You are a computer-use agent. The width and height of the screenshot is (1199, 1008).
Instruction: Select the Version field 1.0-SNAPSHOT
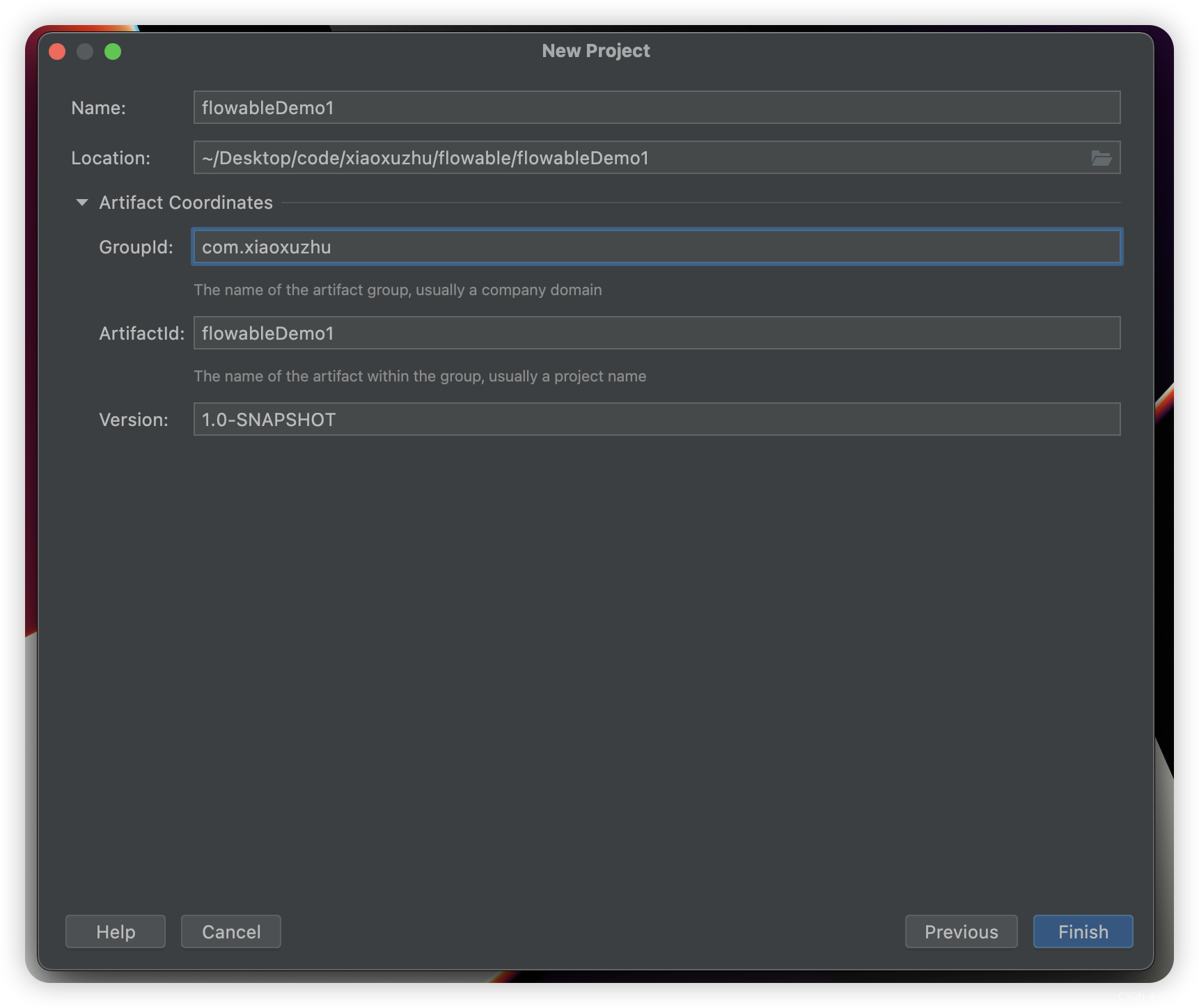pyautogui.click(x=657, y=419)
